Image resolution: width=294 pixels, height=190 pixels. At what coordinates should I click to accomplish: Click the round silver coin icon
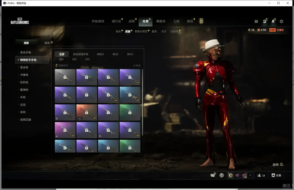point(222,175)
